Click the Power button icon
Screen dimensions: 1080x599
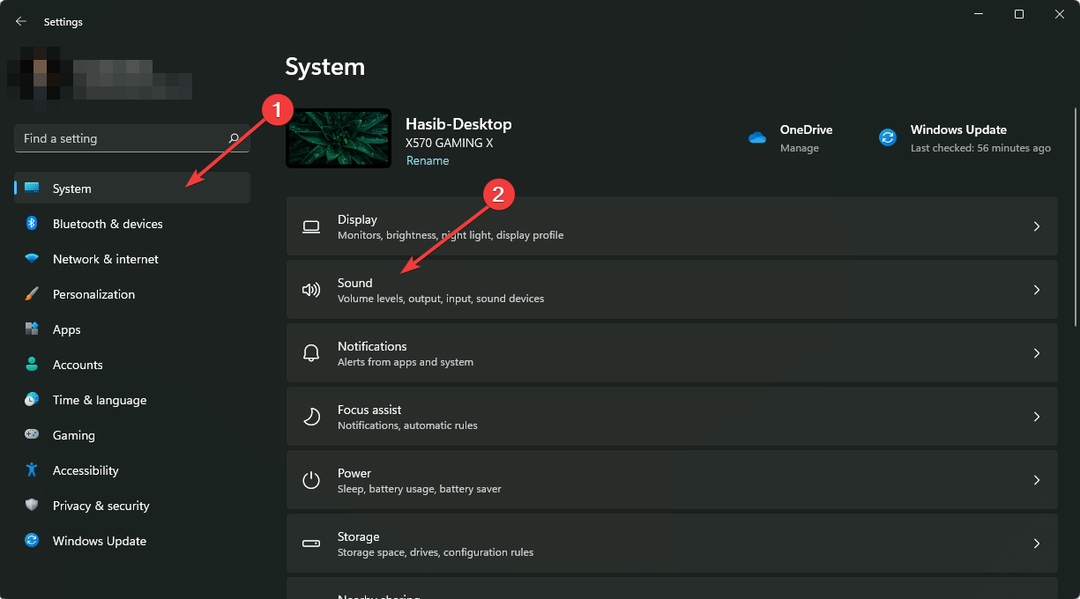(311, 480)
